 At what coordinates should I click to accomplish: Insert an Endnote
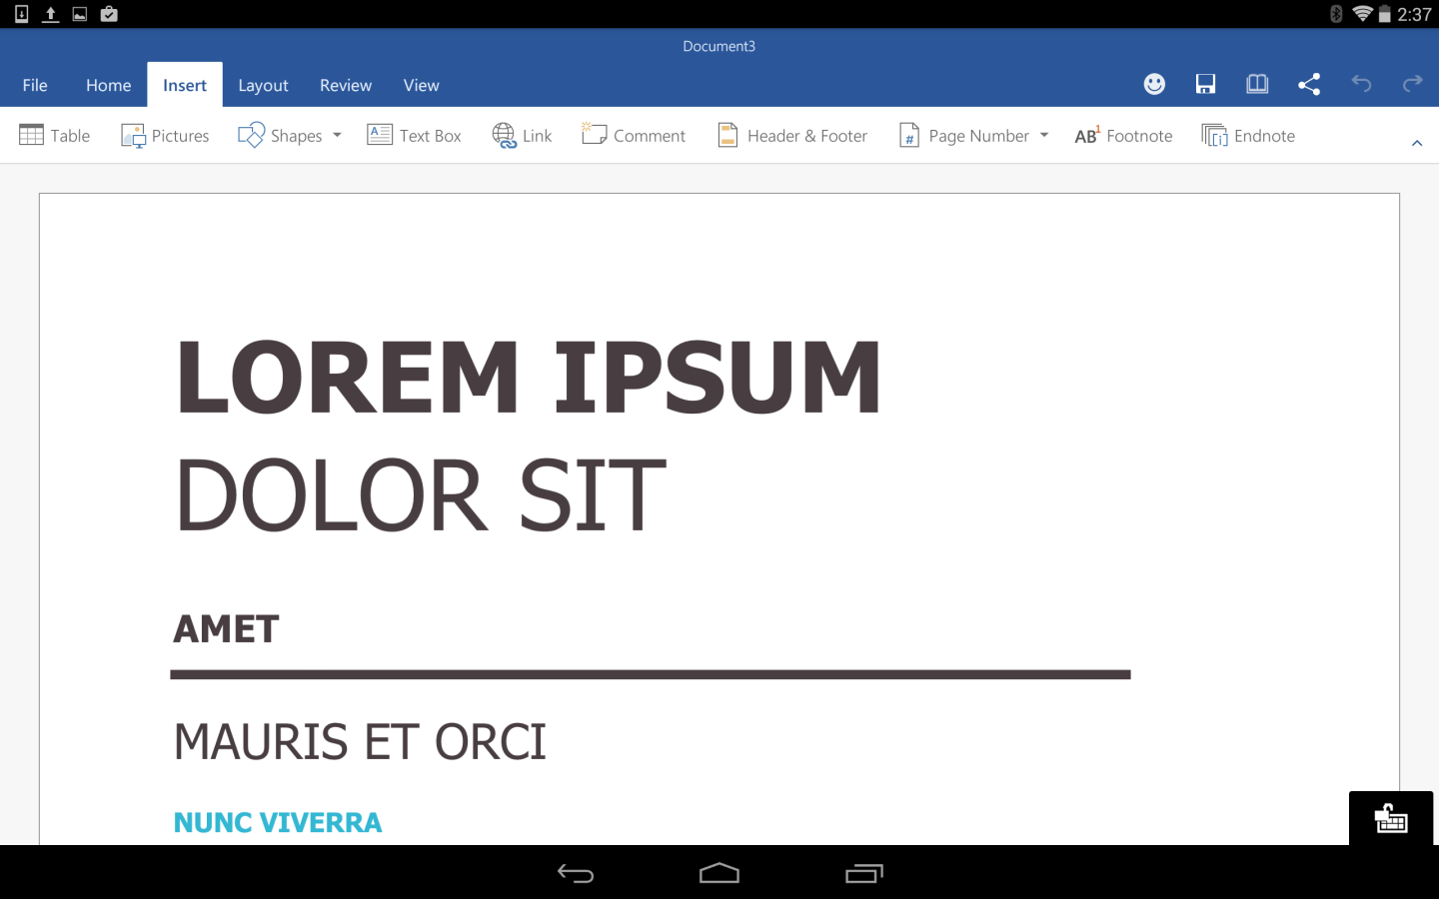click(1247, 135)
